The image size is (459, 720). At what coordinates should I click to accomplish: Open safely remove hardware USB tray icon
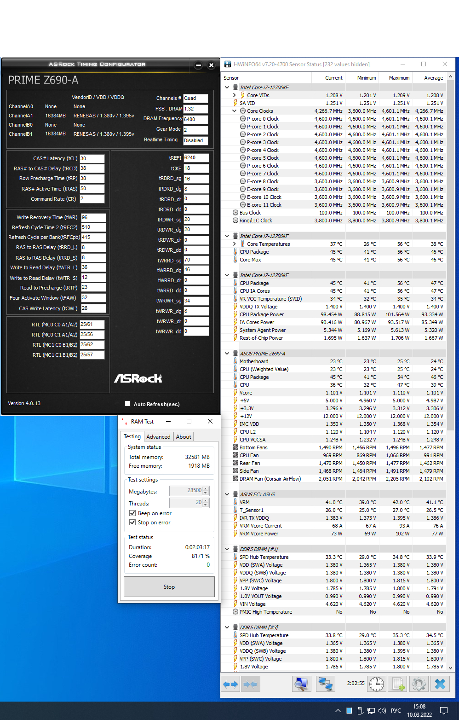361,711
